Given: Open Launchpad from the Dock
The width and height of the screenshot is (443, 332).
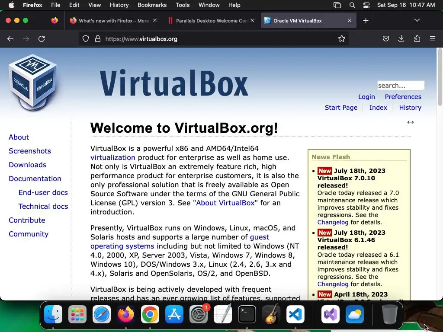Looking at the screenshot, I should (x=77, y=314).
